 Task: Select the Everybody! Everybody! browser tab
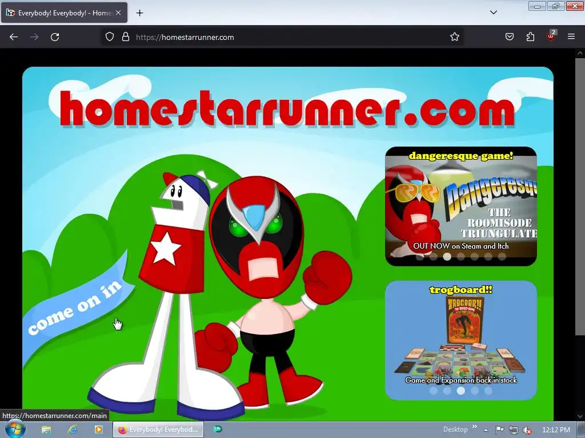[64, 13]
